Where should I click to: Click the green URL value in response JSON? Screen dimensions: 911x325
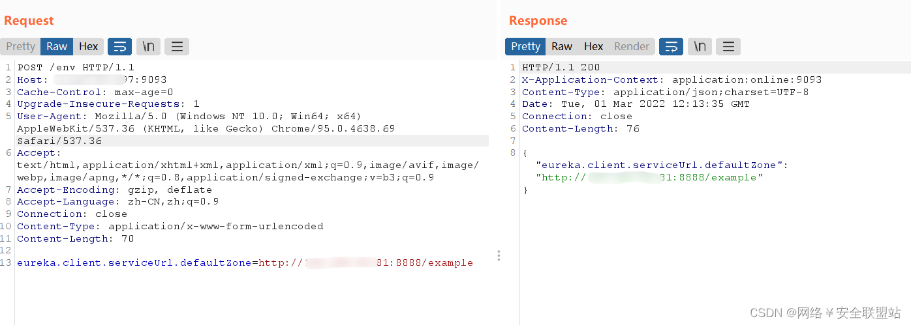tap(649, 177)
